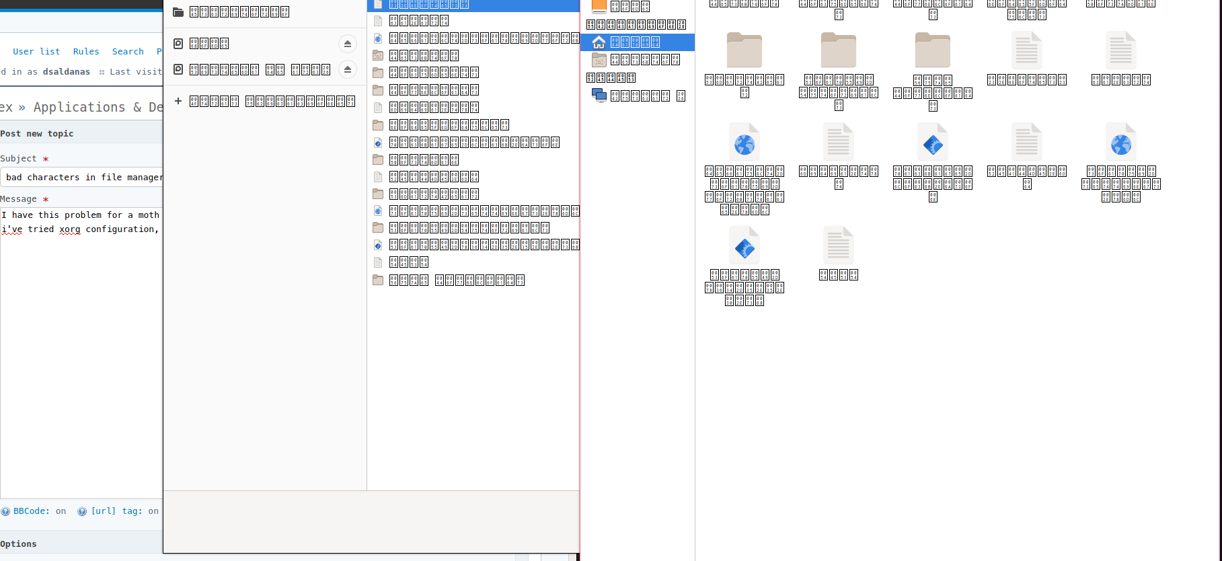Open 'SoapUI-Tutorials' folder thumbnail in right window

(839, 50)
